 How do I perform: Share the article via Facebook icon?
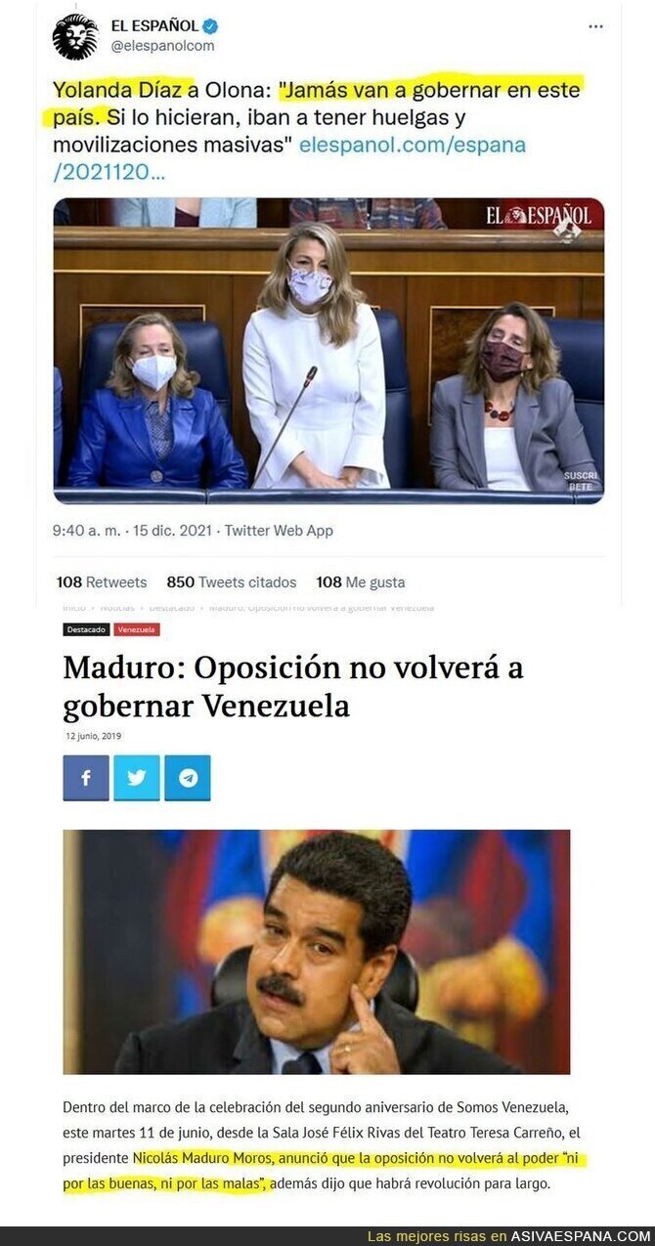coord(86,778)
